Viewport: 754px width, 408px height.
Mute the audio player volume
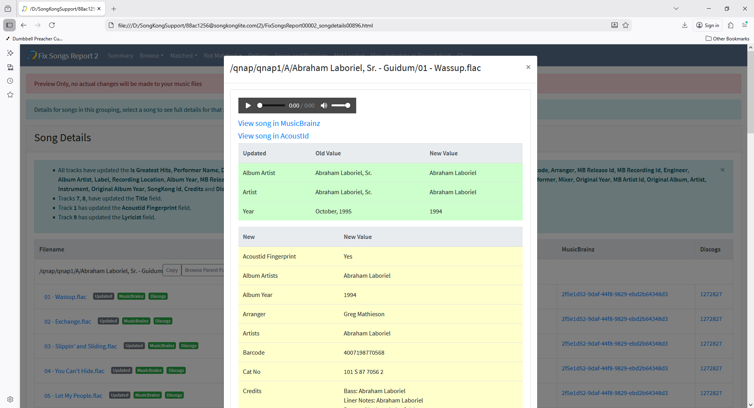(324, 106)
